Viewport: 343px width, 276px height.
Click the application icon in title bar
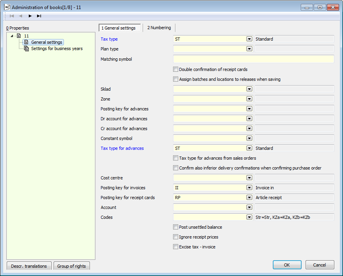coord(7,7)
